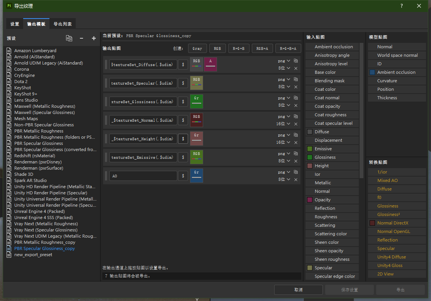This screenshot has height=301, width=431.
Task: Click copy icon in Emissive output row
Action: pos(296,153)
